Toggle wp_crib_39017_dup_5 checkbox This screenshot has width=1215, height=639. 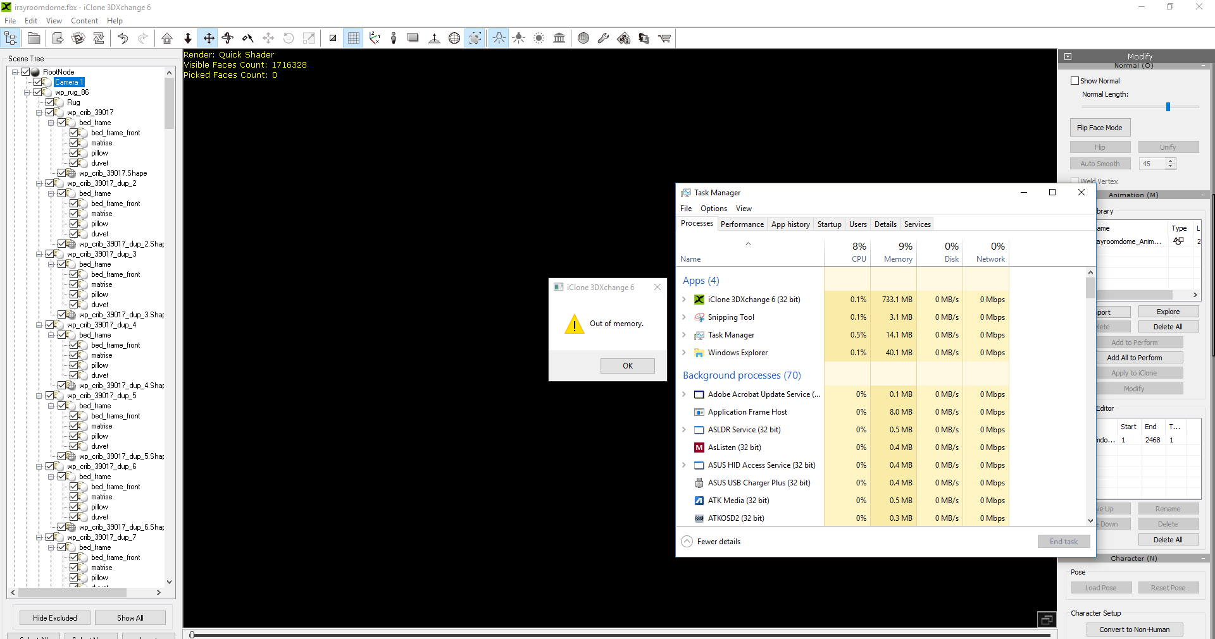coord(49,396)
